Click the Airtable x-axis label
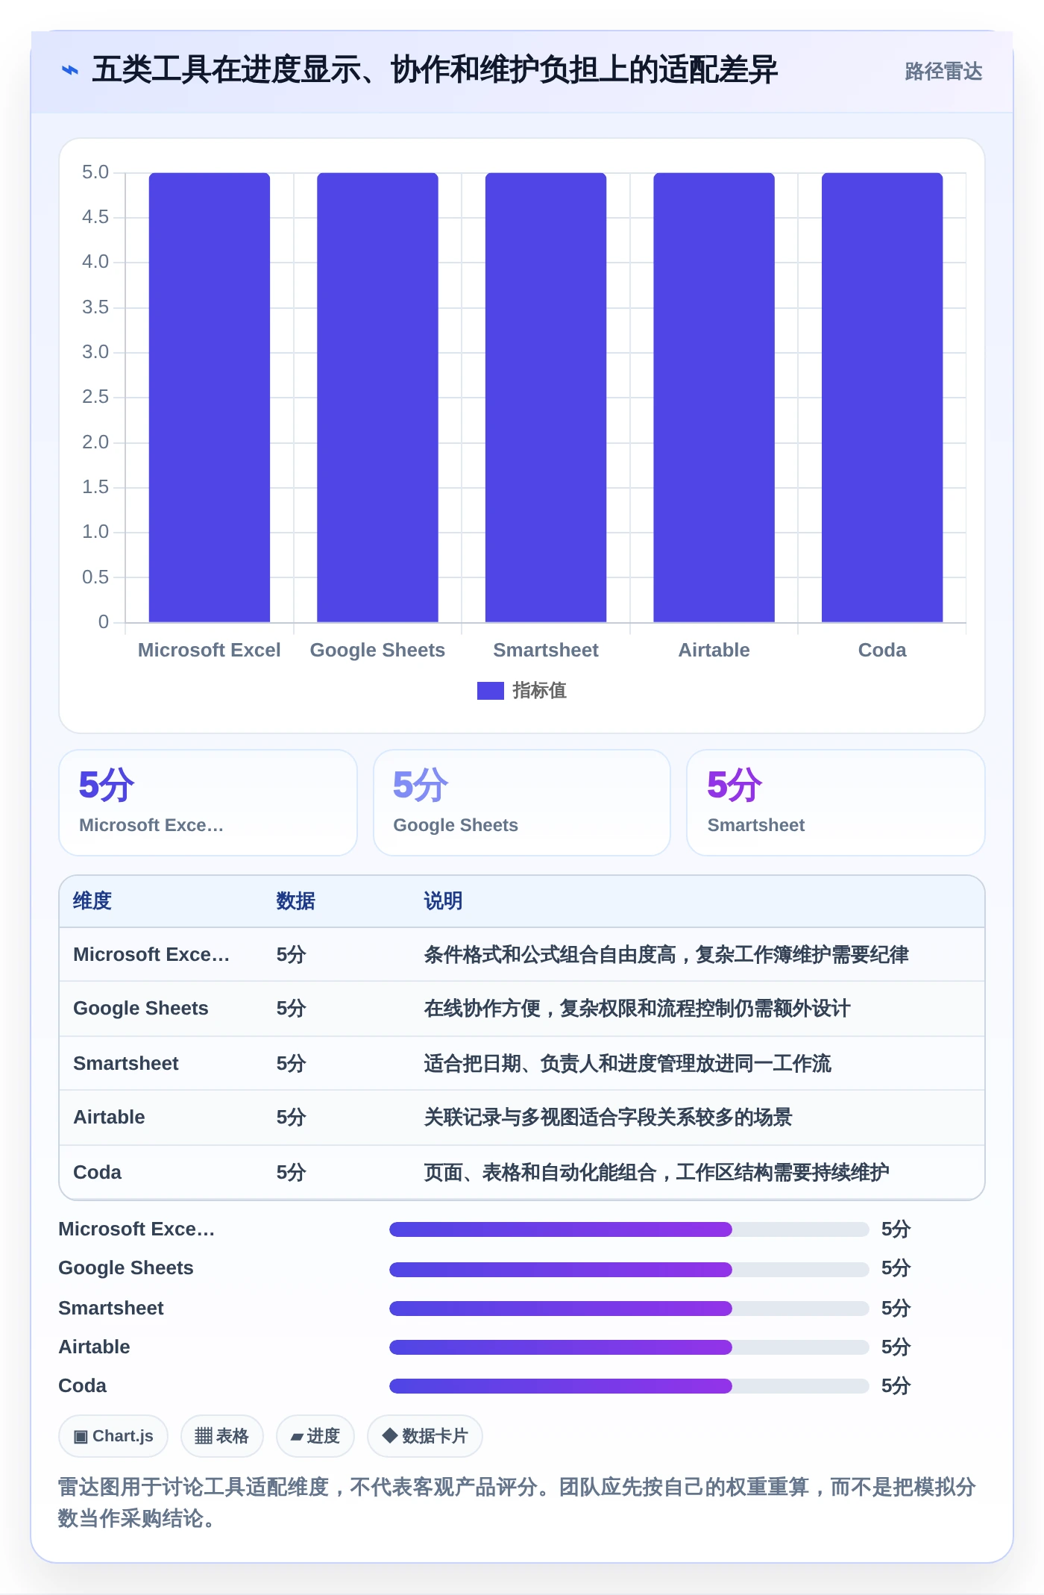Image resolution: width=1044 pixels, height=1595 pixels. click(714, 650)
